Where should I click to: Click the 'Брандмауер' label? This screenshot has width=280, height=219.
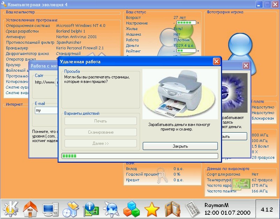click(17, 48)
